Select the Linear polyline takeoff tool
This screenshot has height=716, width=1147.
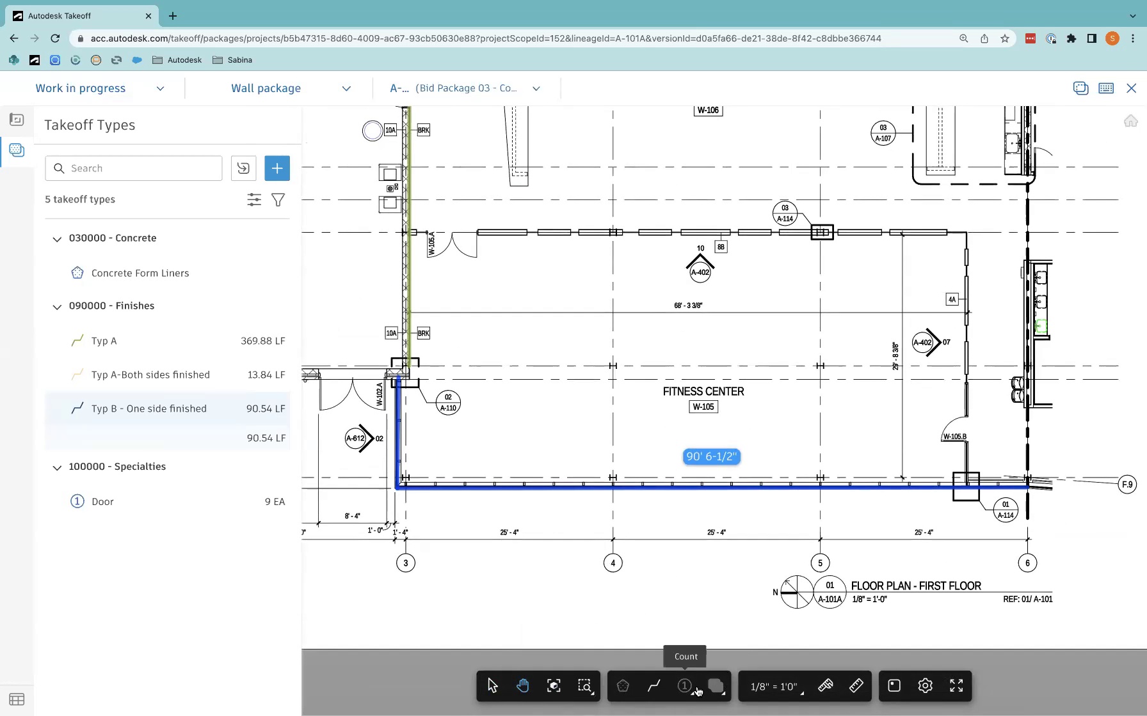coord(654,685)
